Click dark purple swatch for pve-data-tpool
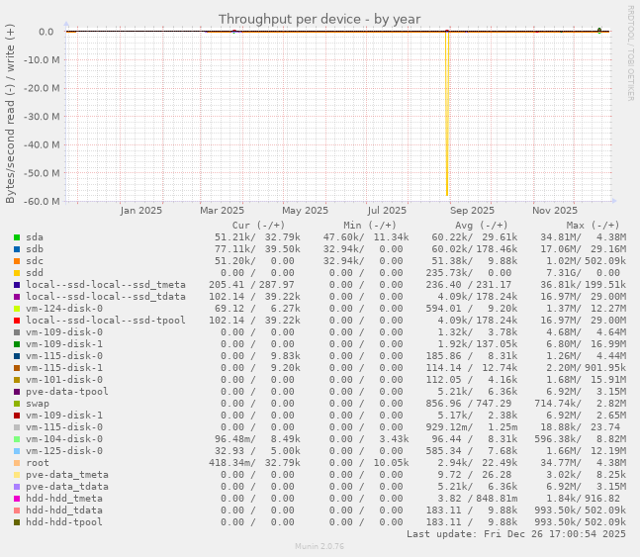The height and width of the screenshot is (557, 640). (x=17, y=392)
